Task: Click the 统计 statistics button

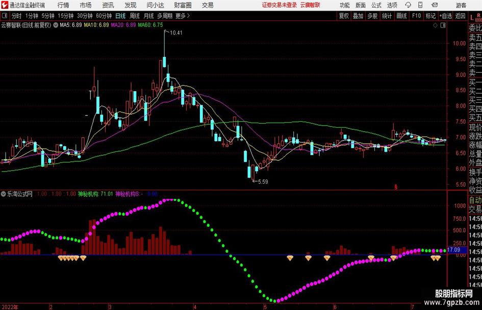Action: click(x=387, y=16)
